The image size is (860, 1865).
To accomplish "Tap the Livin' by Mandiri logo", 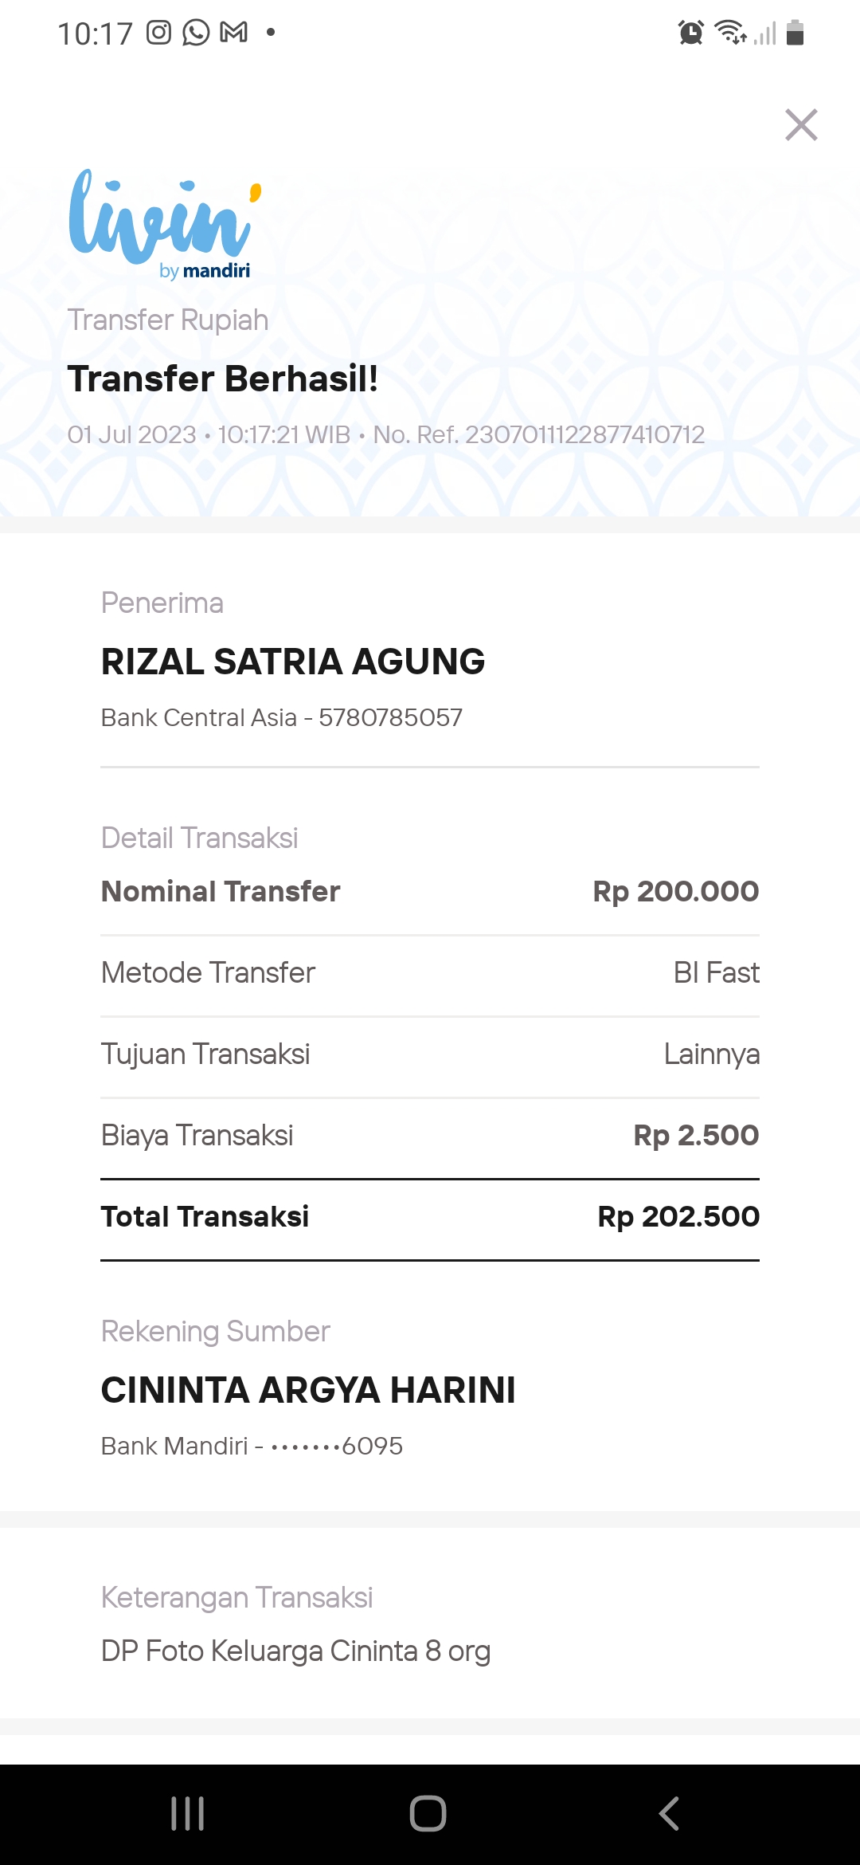I will (165, 225).
